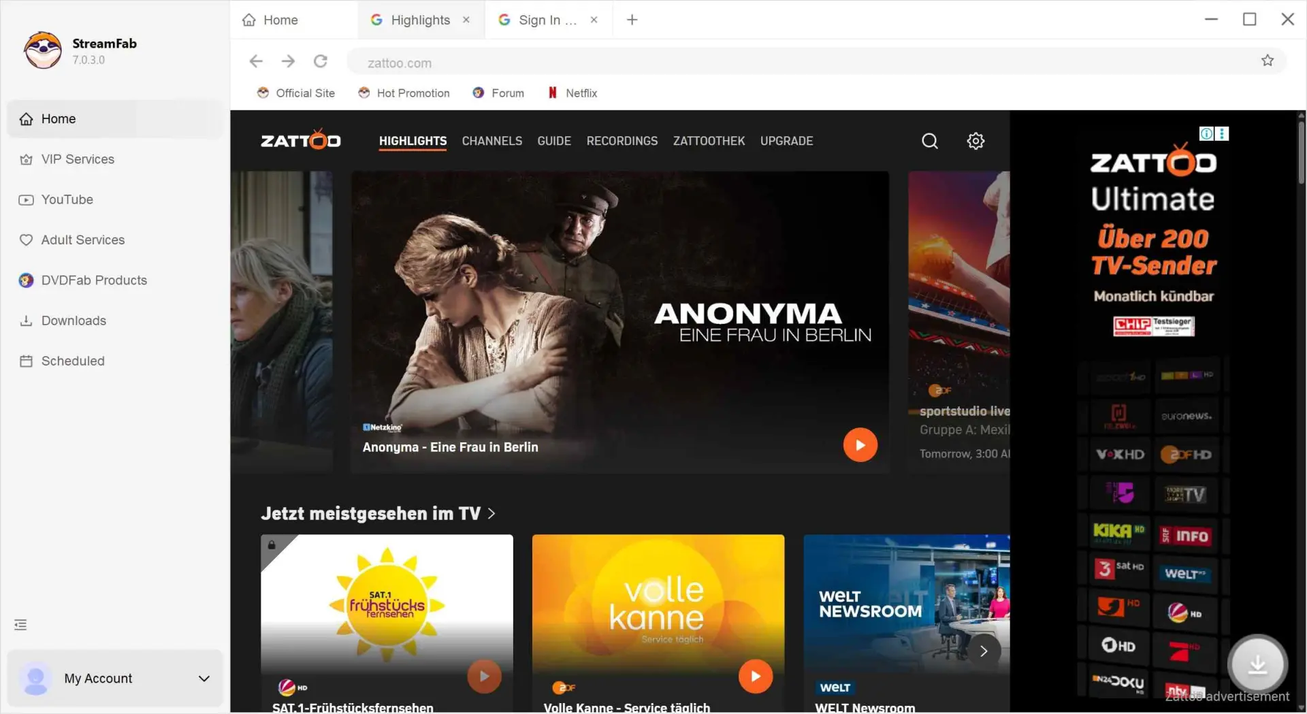Play Volle Kanne - Service täglich
Image resolution: width=1307 pixels, height=714 pixels.
click(756, 677)
